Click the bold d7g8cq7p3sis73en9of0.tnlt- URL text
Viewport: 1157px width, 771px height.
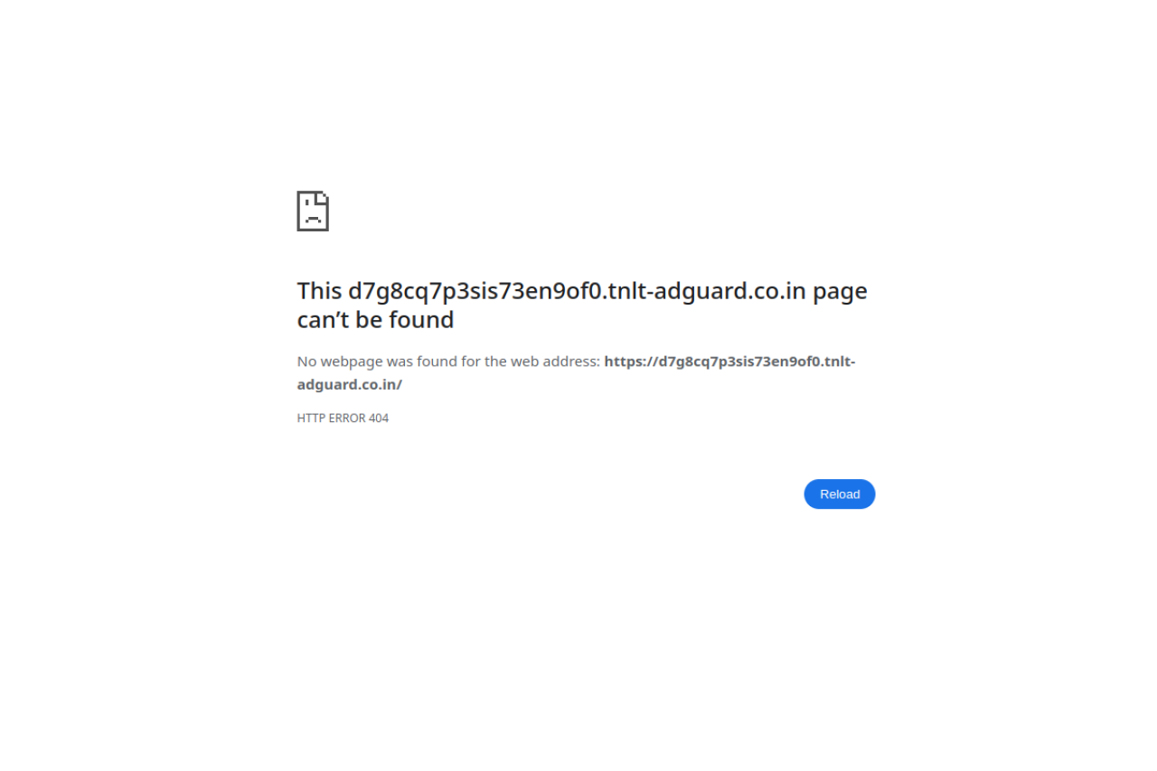(x=757, y=362)
